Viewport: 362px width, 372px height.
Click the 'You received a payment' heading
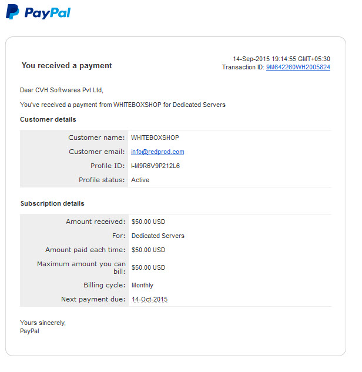click(x=66, y=65)
